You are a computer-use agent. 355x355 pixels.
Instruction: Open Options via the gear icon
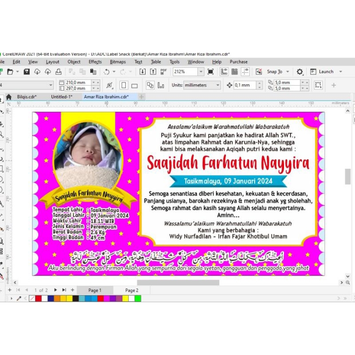coord(300,71)
